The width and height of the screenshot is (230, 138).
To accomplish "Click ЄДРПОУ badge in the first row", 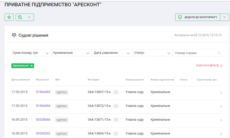I will [x=62, y=92].
